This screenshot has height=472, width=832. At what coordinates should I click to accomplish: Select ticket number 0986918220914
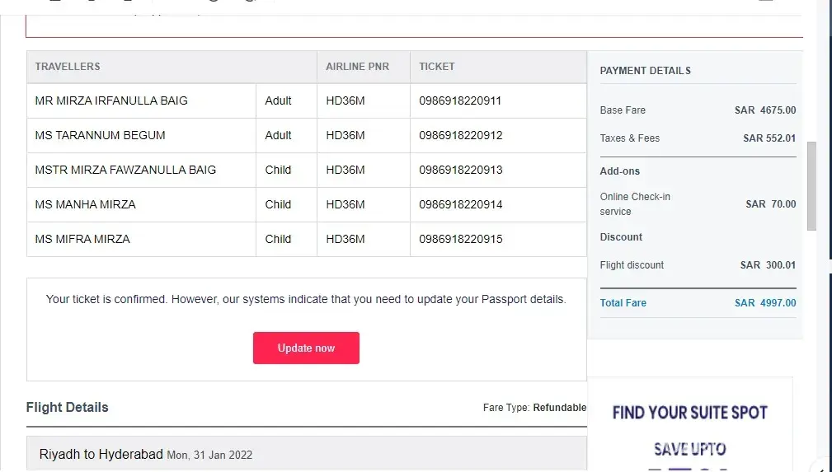(460, 204)
